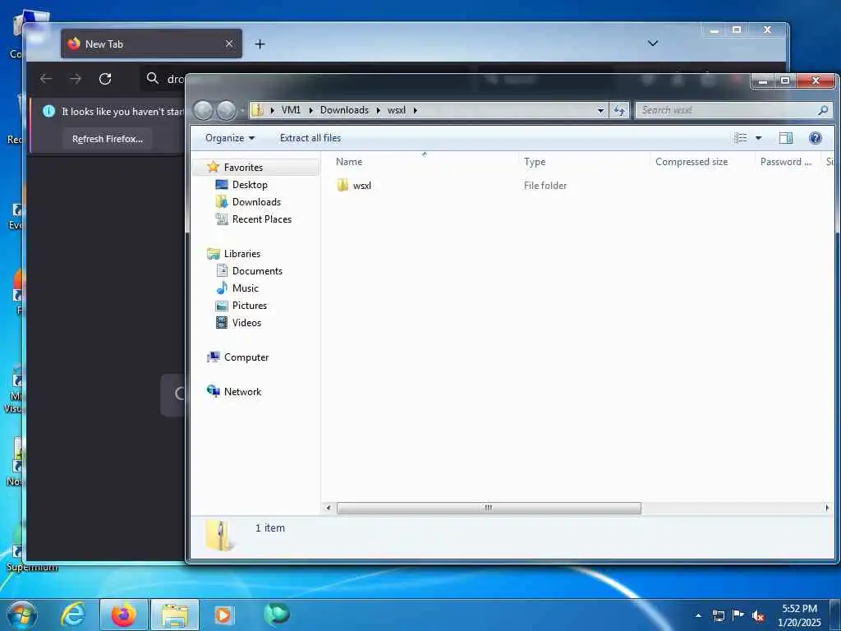This screenshot has height=631, width=841.
Task: Toggle the preview pane icon
Action: [785, 138]
